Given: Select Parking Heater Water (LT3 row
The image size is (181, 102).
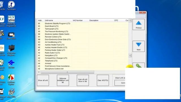Looking at the screenshot, I should 83,50.
